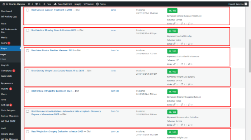Open the Dr Ebrahim Mansoor site home icon

coord(4,4)
